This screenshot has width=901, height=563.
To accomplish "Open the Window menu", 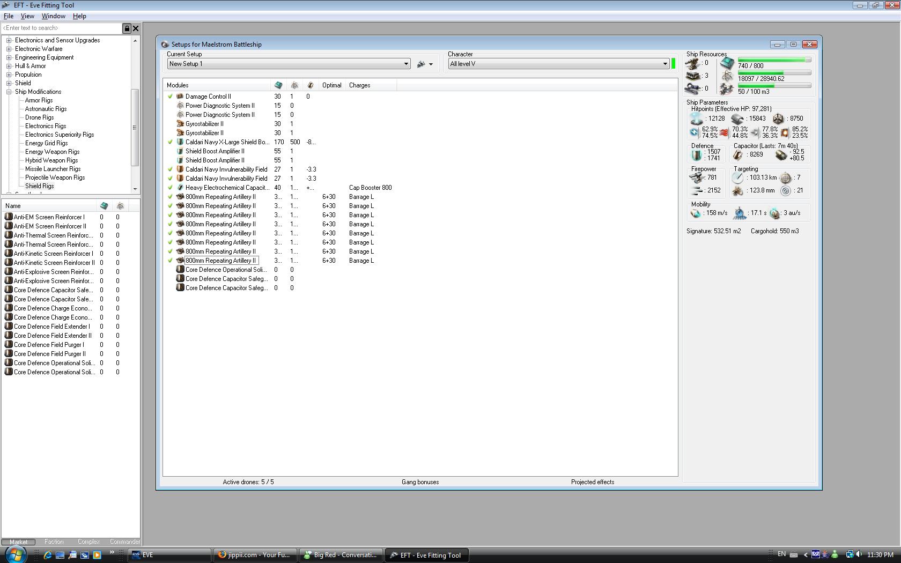I will [x=54, y=16].
